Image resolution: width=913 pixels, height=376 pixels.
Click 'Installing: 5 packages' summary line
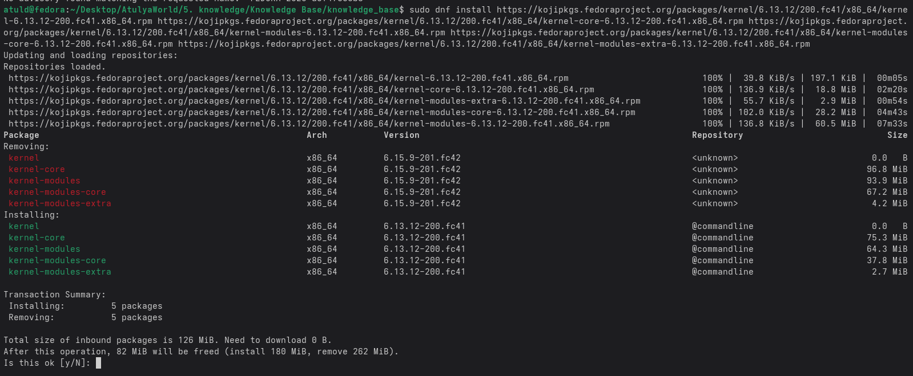[86, 306]
